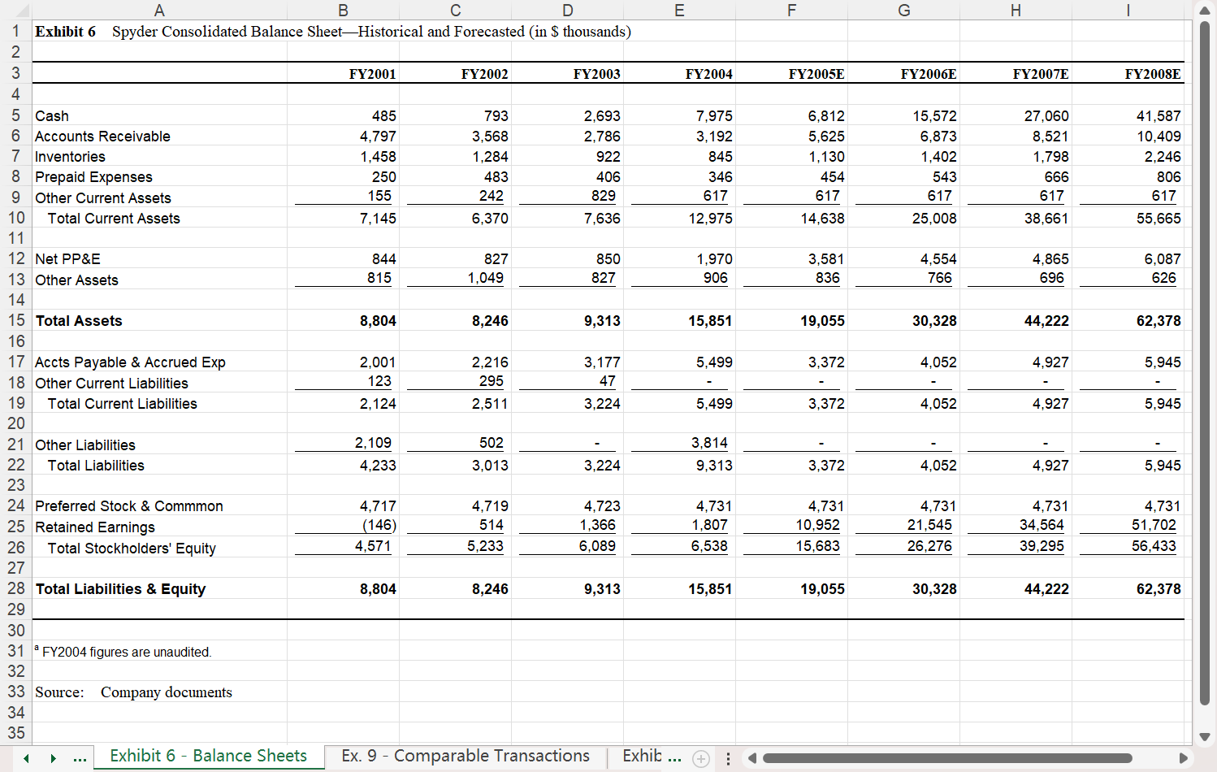Select Preferred Stock value 4,723
The image size is (1217, 772).
567,505
